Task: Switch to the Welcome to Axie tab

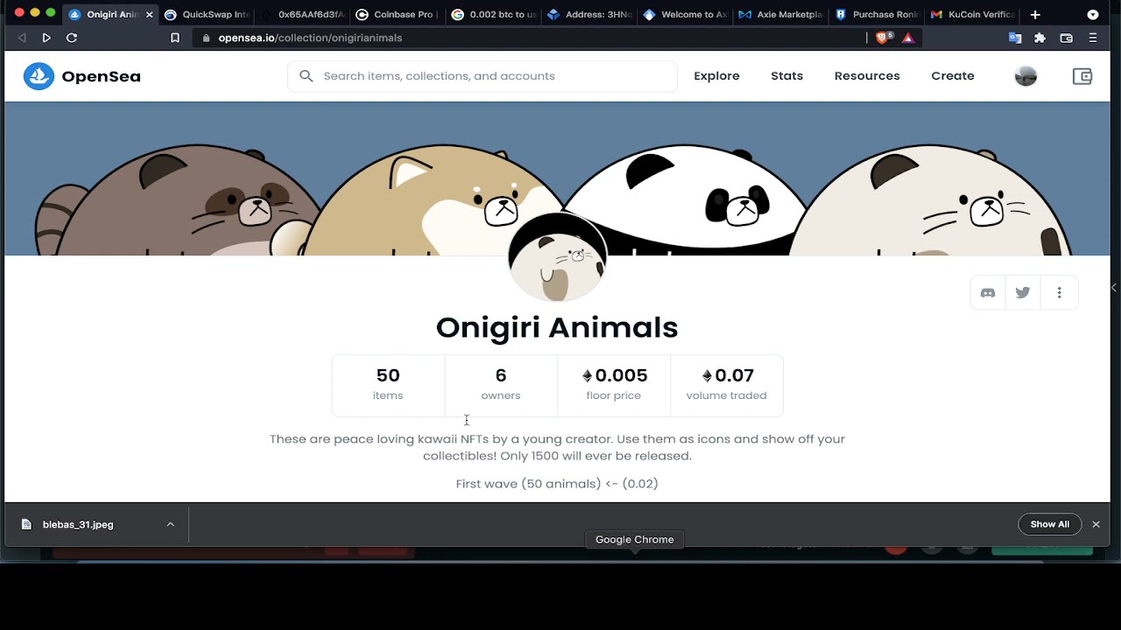Action: tap(684, 14)
